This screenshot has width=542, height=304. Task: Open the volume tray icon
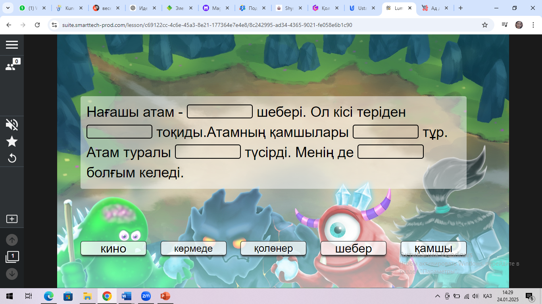[x=475, y=296]
